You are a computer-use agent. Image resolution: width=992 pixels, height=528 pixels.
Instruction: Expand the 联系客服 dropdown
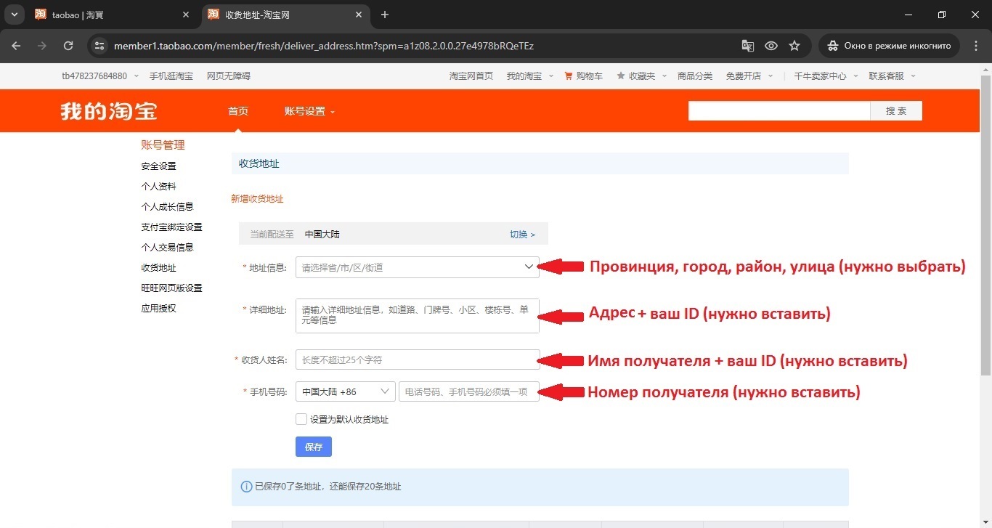pyautogui.click(x=892, y=76)
